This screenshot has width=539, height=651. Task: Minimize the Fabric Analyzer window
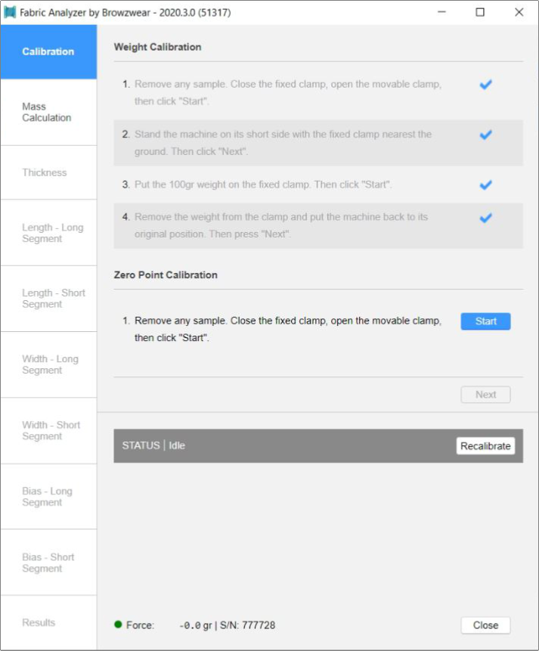[x=441, y=12]
